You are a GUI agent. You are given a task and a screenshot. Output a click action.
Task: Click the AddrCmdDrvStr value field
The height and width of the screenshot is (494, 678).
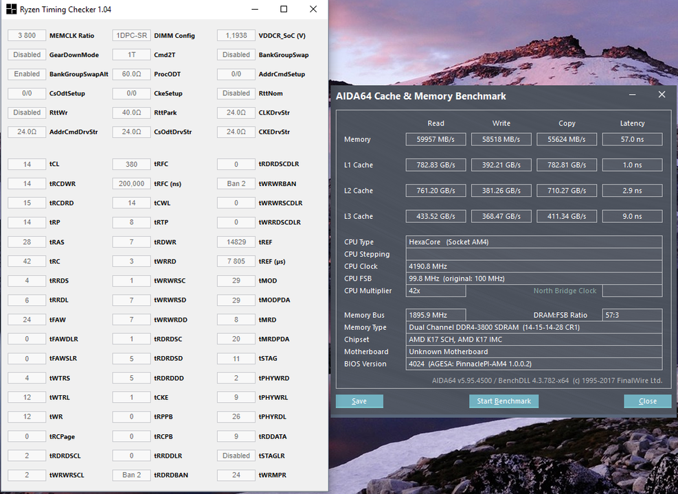tap(27, 132)
